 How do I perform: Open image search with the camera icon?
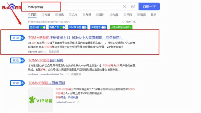tap(133, 7)
